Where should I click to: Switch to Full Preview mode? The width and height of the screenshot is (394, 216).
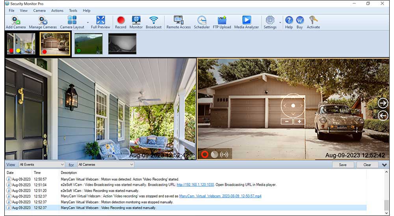(100, 22)
